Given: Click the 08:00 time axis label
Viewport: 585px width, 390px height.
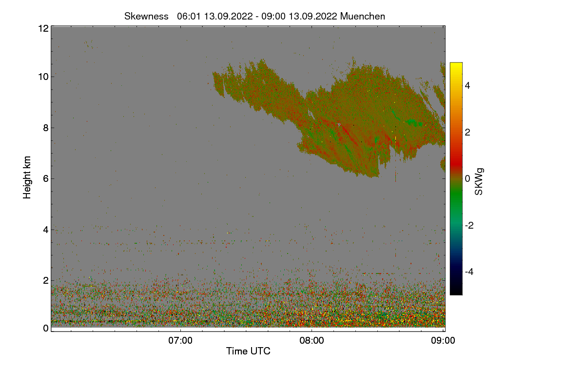Looking at the screenshot, I should click(x=312, y=341).
